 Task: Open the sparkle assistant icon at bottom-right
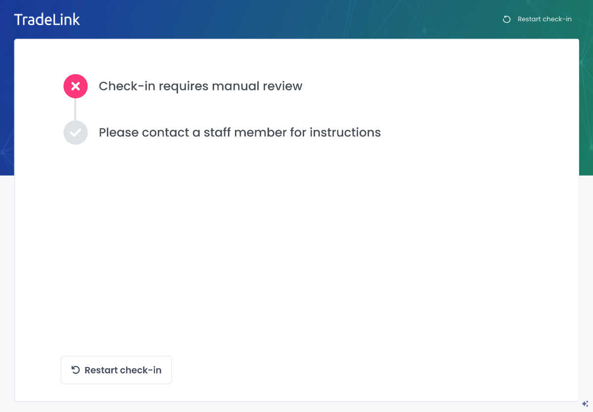tap(585, 404)
